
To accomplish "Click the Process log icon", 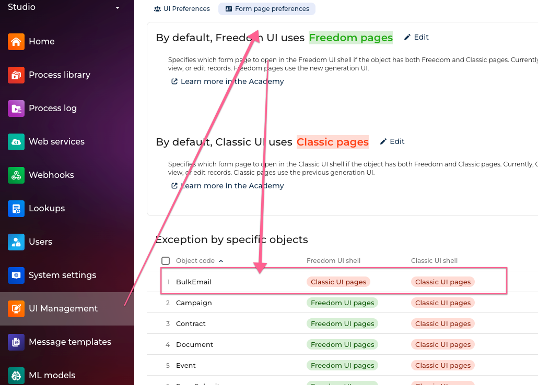I will (x=16, y=109).
